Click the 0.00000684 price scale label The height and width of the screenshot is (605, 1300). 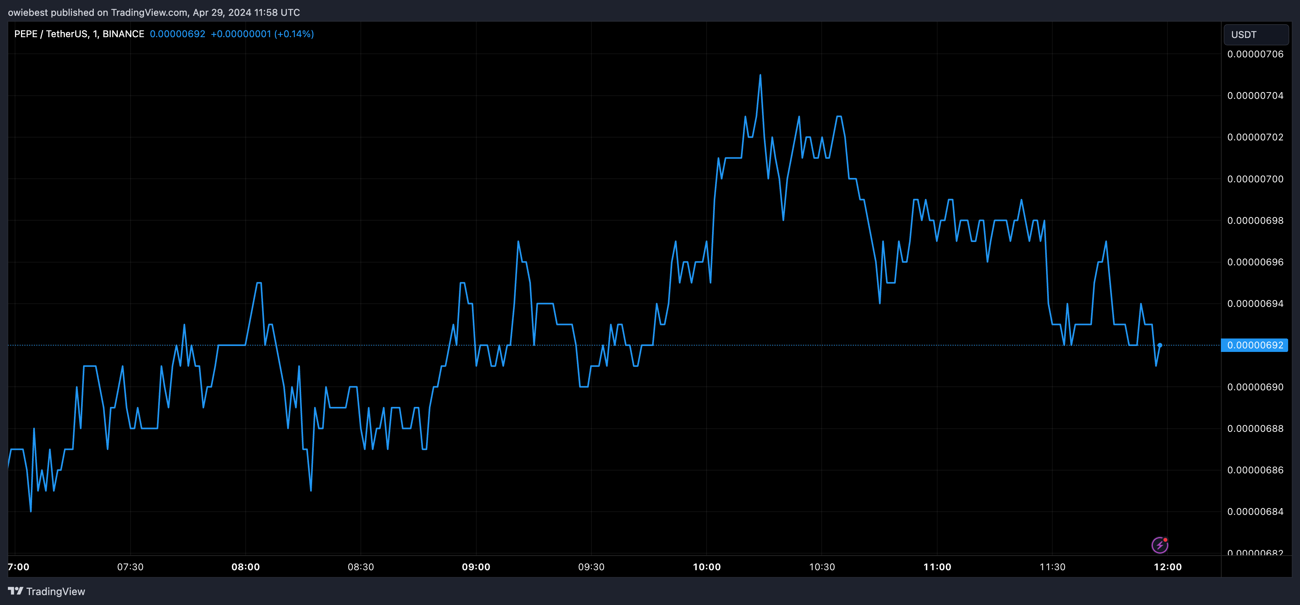click(x=1255, y=512)
